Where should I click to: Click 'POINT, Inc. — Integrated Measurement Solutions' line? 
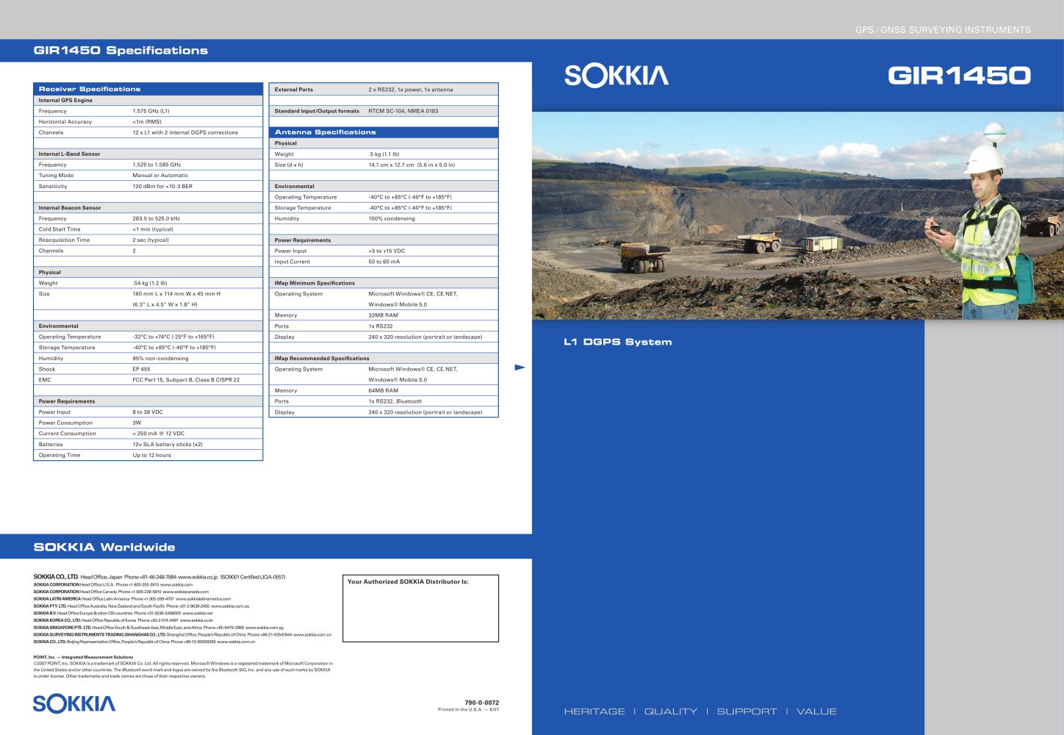coord(84,657)
